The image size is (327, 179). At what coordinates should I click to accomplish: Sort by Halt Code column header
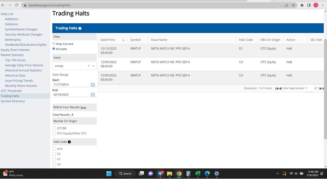pyautogui.click(x=246, y=40)
